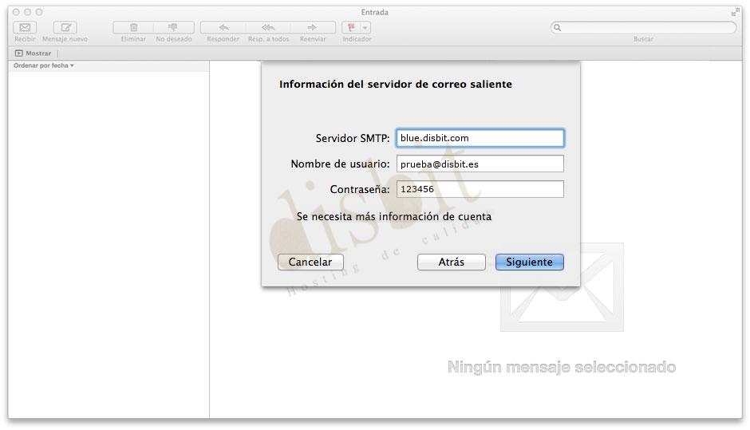The image size is (750, 430).
Task: Enter full screen using top-right arrows
Action: point(735,12)
